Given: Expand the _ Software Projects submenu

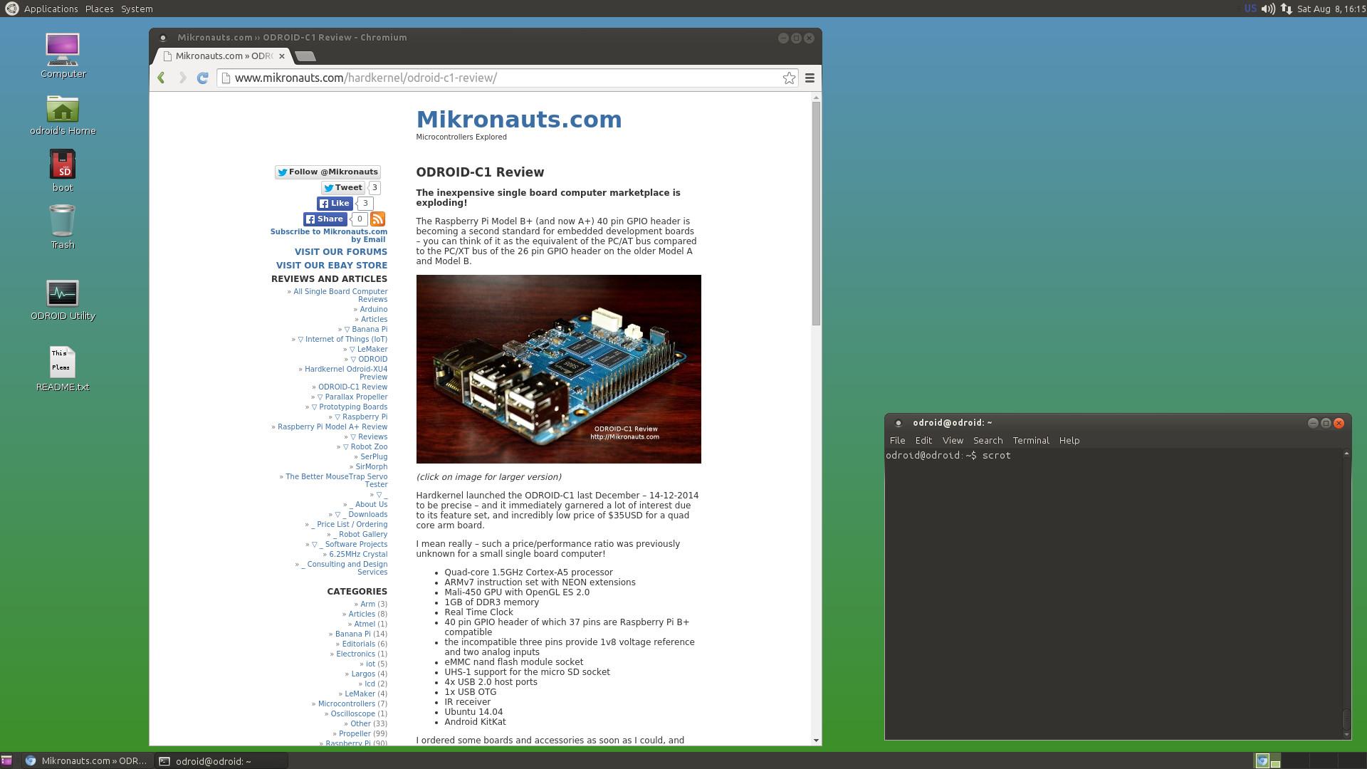Looking at the screenshot, I should (x=350, y=545).
